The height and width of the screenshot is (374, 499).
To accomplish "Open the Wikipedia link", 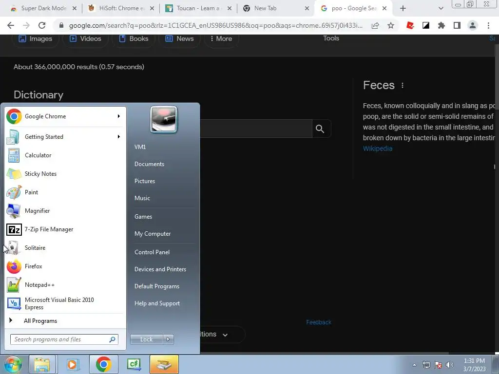I will click(378, 149).
